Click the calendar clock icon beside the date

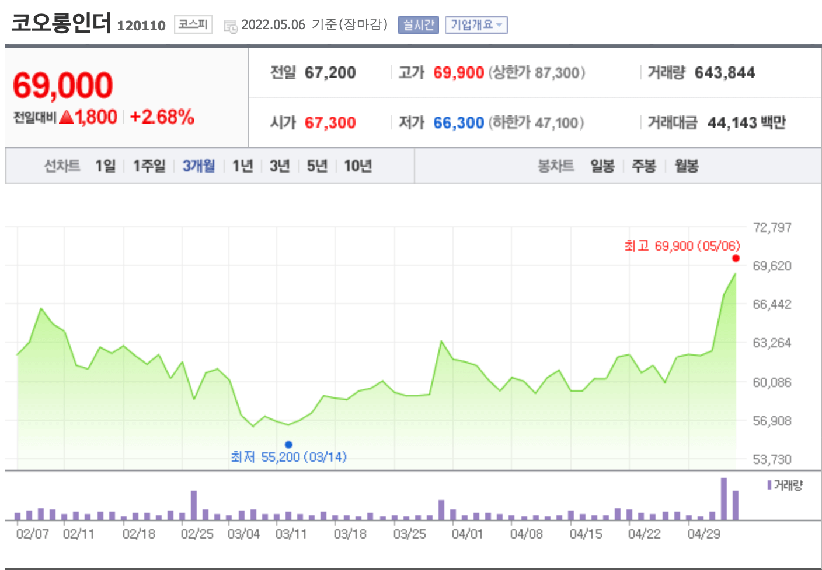[231, 26]
